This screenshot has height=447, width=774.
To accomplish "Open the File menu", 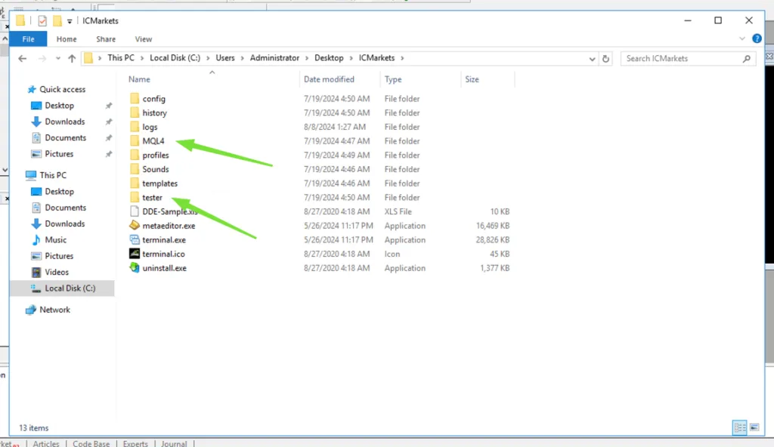I will (29, 39).
